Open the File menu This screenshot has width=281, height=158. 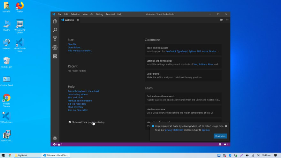tap(60, 14)
